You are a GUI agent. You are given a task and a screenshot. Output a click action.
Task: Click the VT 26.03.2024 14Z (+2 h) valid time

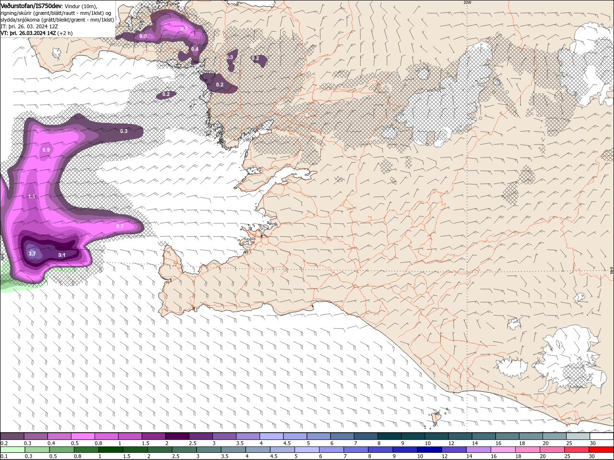tap(37, 33)
